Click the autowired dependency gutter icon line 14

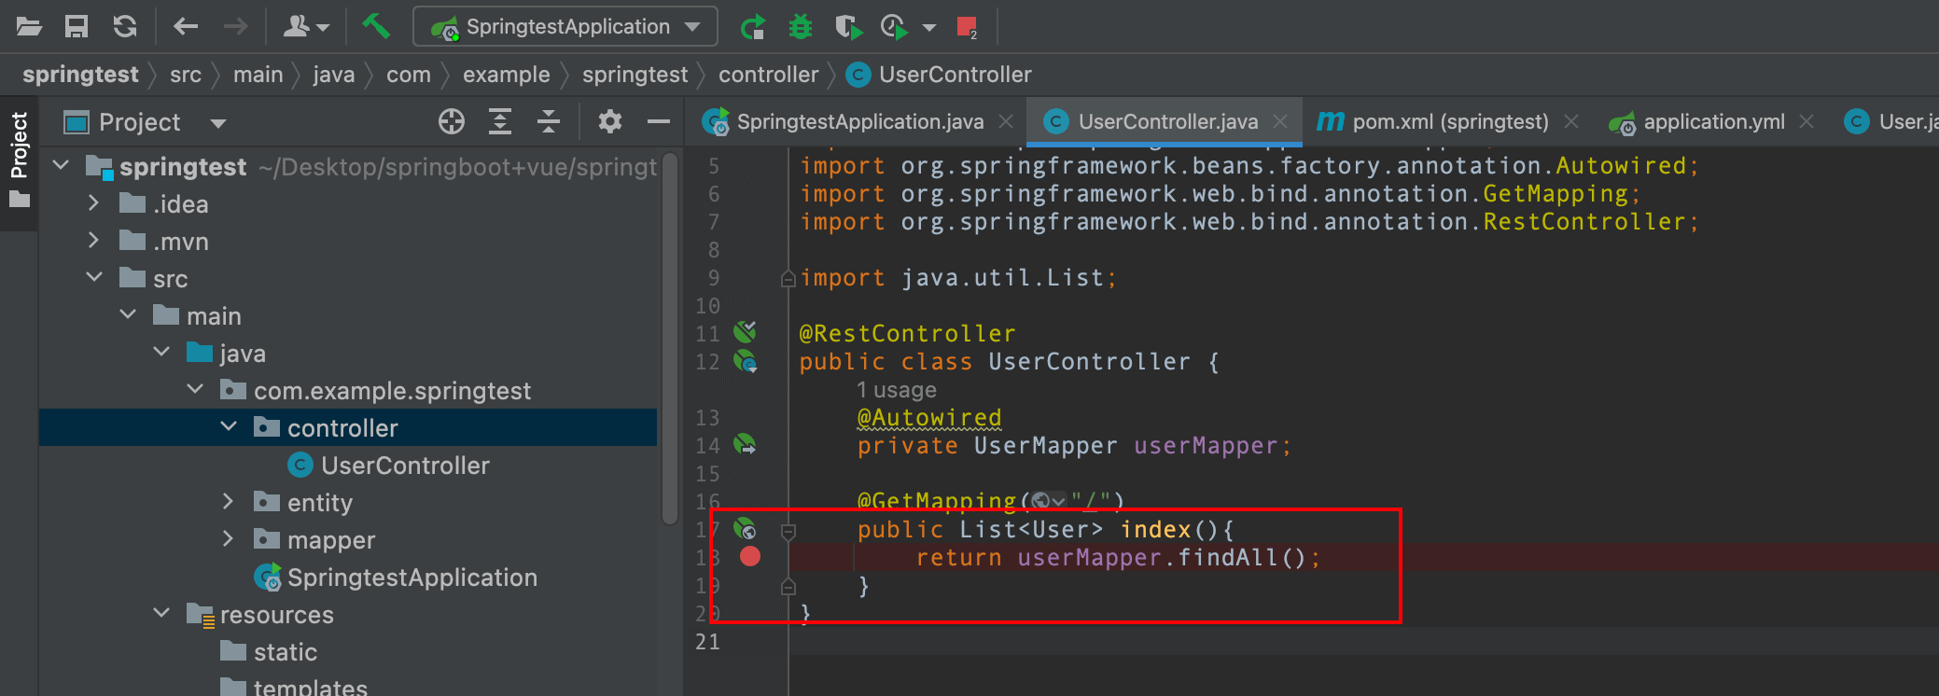(745, 444)
